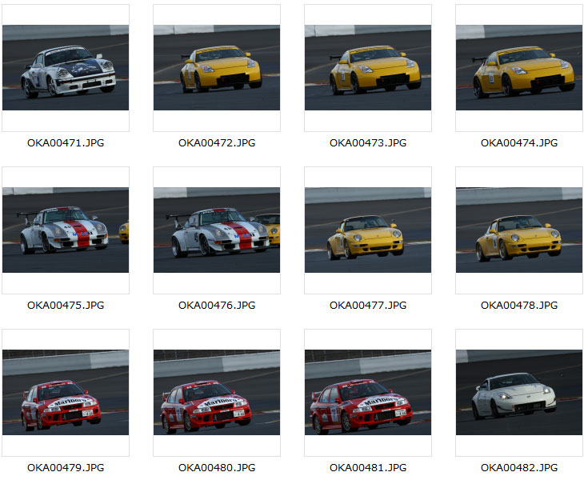
Task: Click the file name OKA00481.JPG
Action: (x=368, y=468)
